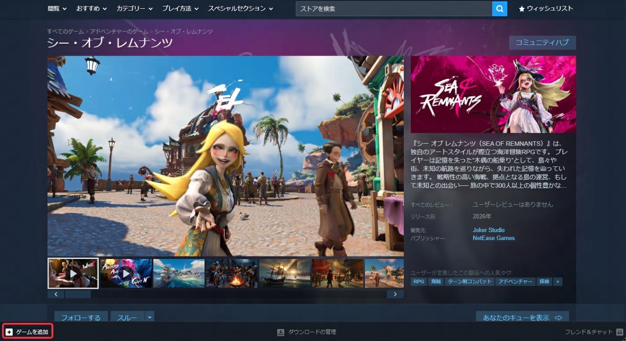Viewport: 626px width, 341px height.
Task: Play the second trailer video thumbnail
Action: (x=126, y=273)
